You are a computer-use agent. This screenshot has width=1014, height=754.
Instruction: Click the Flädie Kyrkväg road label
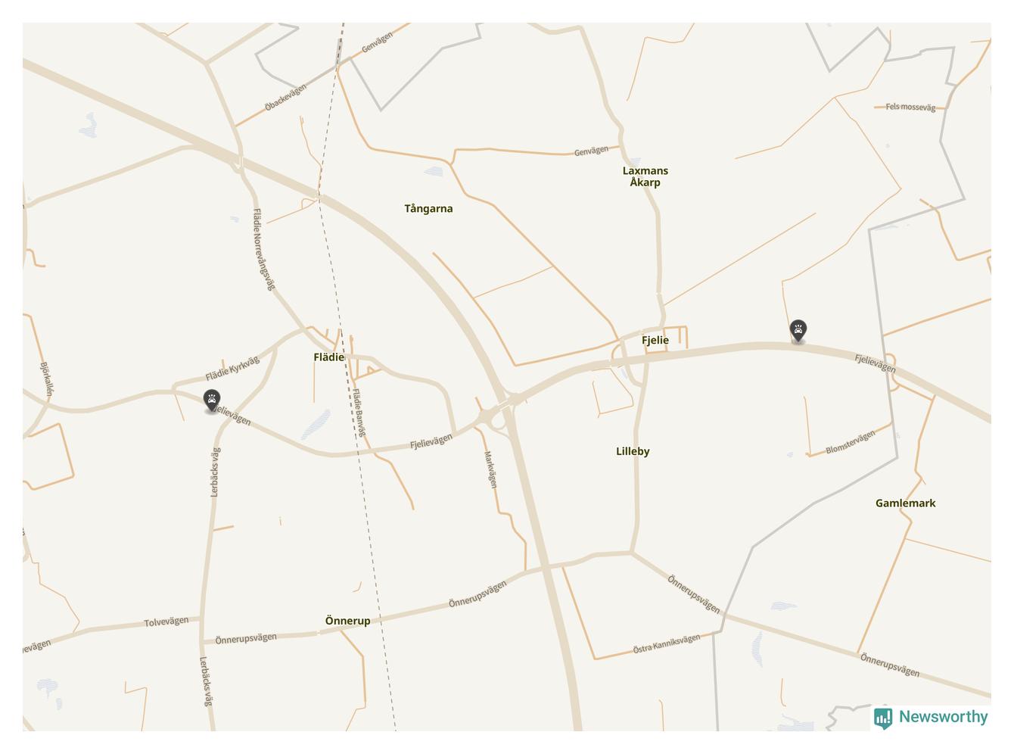232,369
